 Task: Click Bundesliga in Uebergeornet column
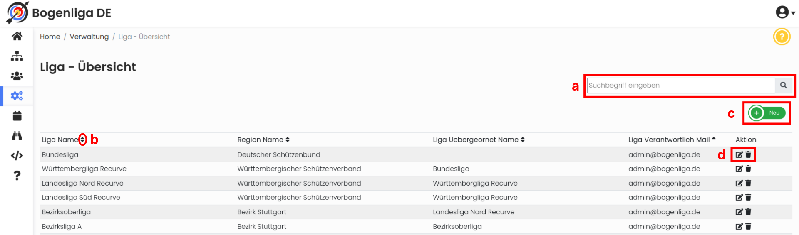pyautogui.click(x=451, y=169)
